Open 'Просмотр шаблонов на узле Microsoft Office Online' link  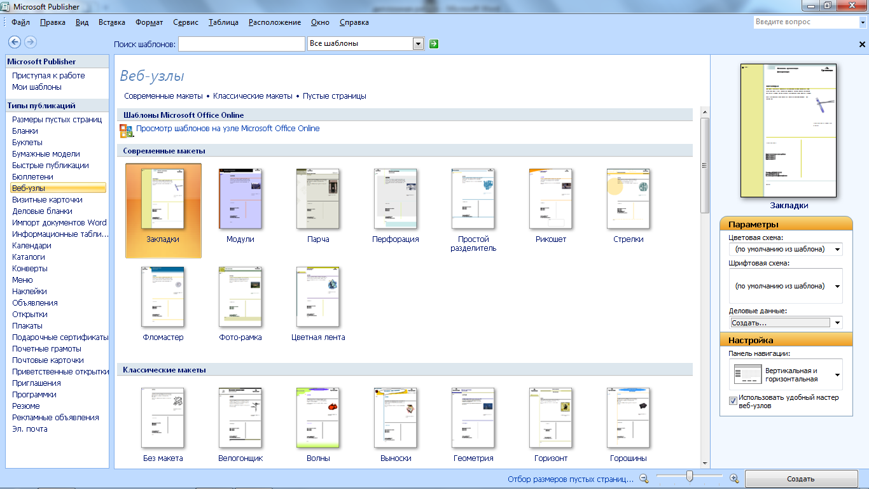(228, 129)
